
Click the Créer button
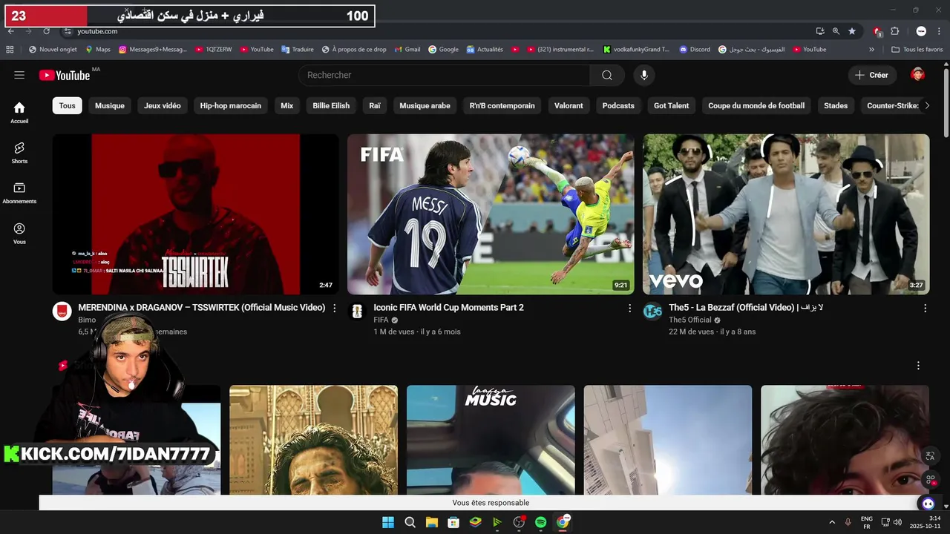coord(872,75)
